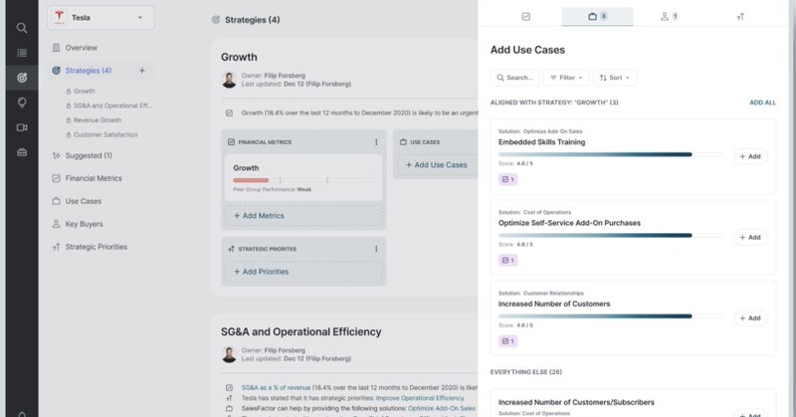
Task: Click the Growth strategy title
Action: point(239,57)
